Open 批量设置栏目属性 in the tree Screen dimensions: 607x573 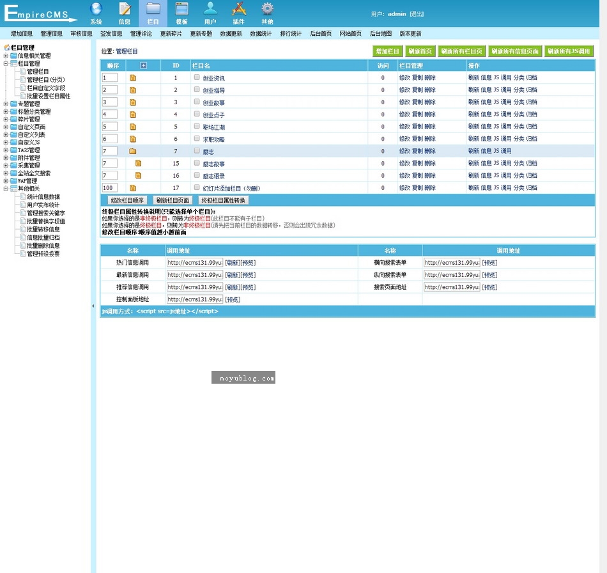coord(49,96)
